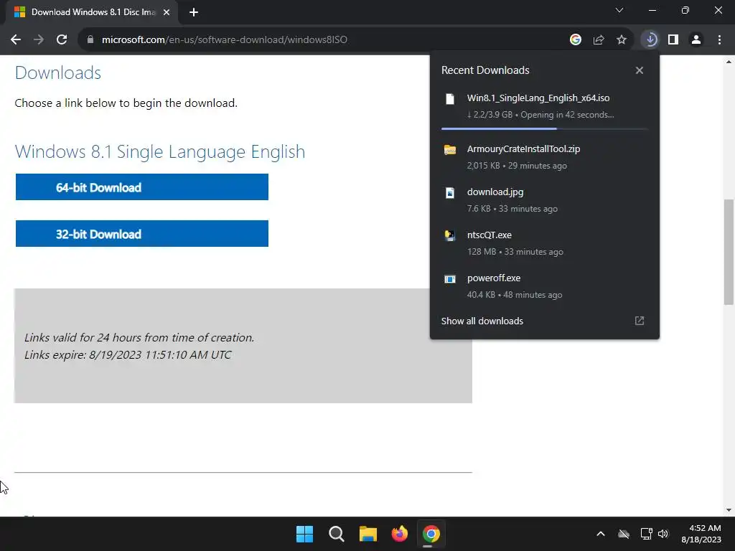Click the ArmouryCrateInstallTool.zip folder icon
735x551 pixels.
[x=450, y=149]
